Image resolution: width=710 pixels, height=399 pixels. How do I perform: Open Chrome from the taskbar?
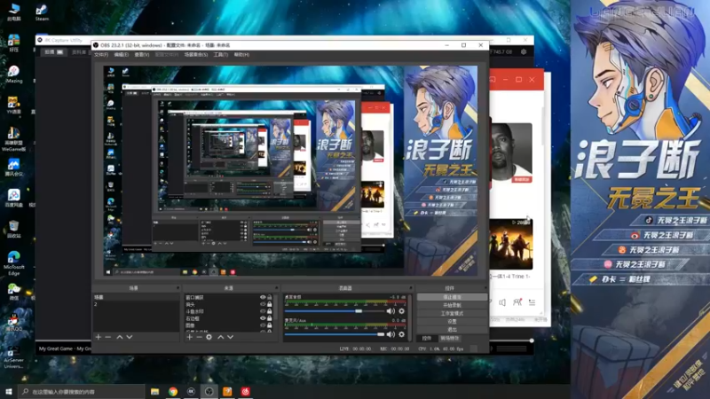(x=173, y=391)
